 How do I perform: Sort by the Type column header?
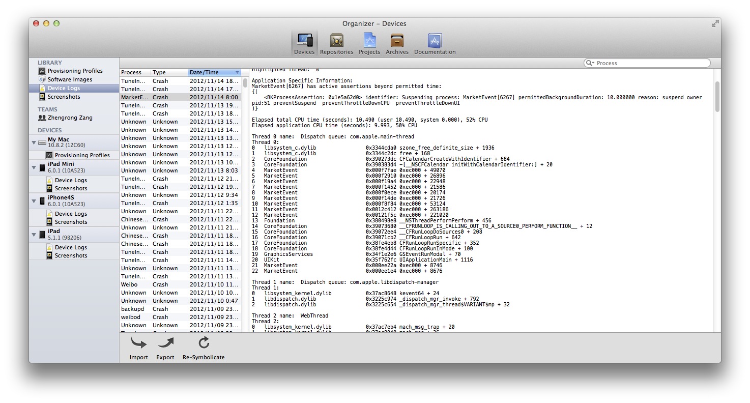(x=169, y=72)
